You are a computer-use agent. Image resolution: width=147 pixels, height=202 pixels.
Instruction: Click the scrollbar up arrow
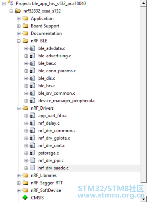(x=144, y=3)
